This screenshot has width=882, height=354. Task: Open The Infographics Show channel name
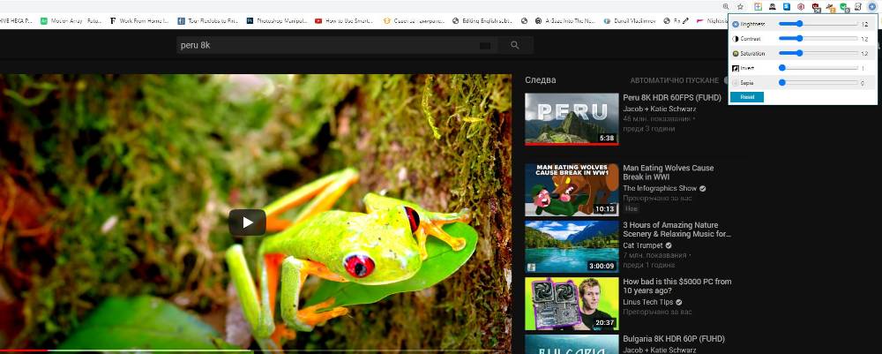[x=660, y=189]
